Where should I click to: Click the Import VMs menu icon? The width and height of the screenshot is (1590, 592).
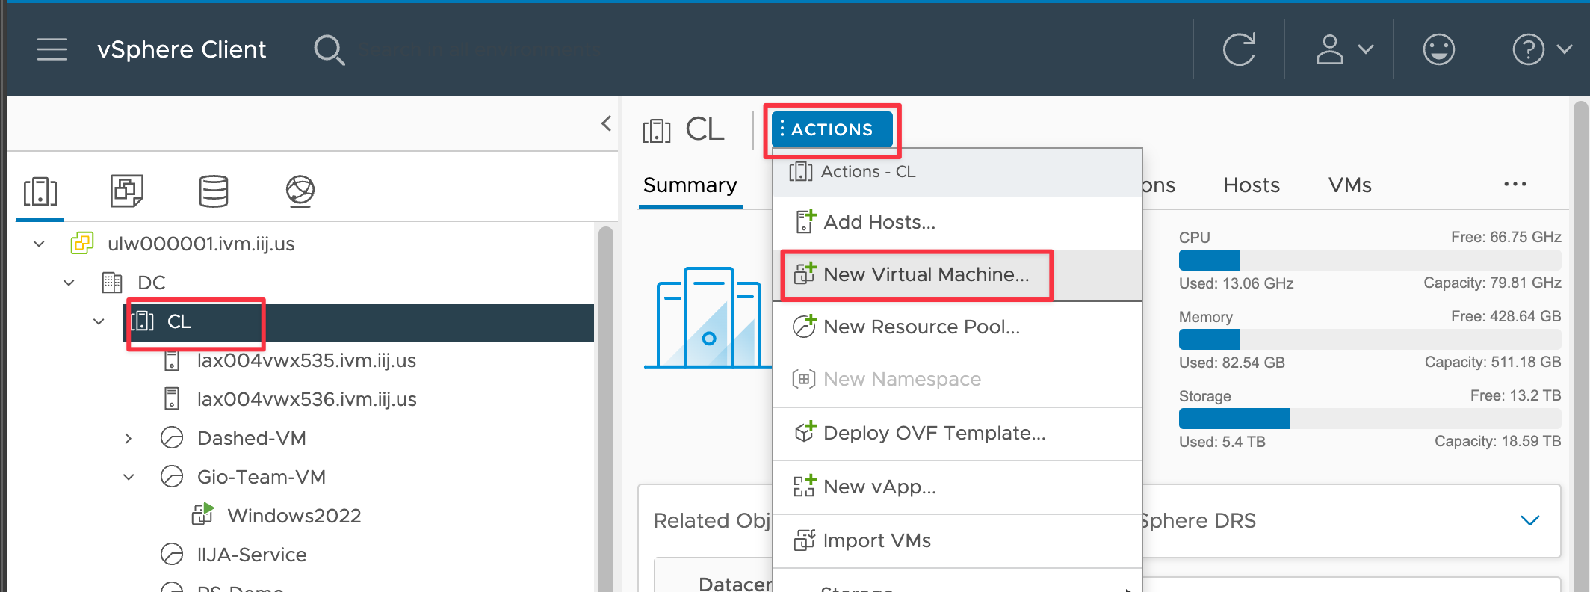pyautogui.click(x=804, y=540)
